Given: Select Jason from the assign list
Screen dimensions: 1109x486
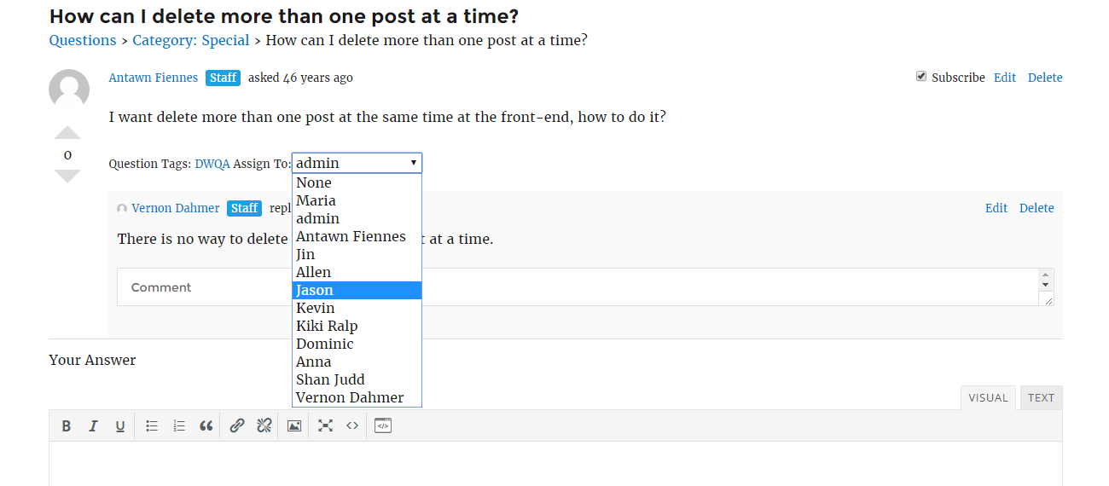Looking at the screenshot, I should (x=357, y=291).
